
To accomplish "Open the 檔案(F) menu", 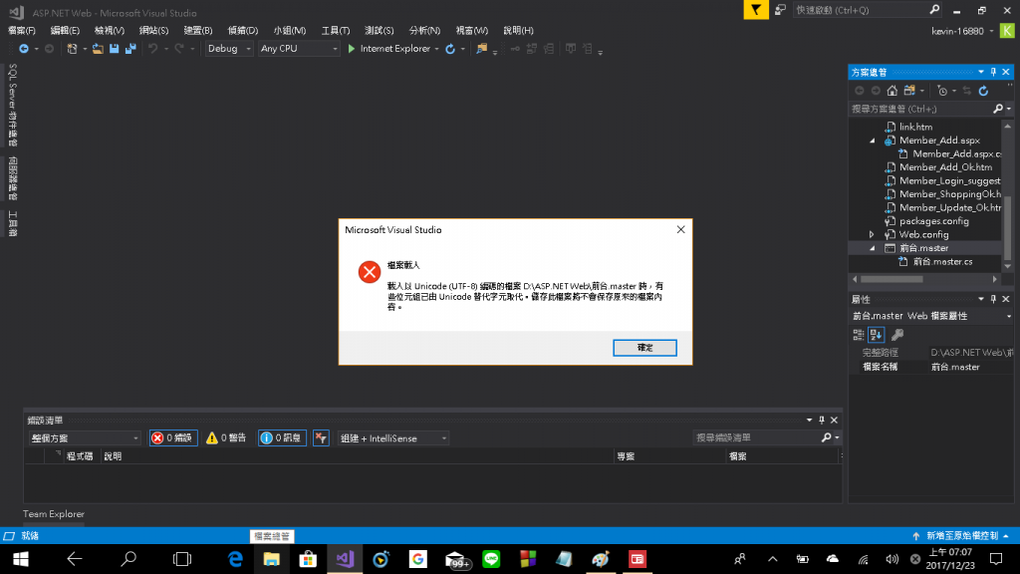I will (22, 31).
